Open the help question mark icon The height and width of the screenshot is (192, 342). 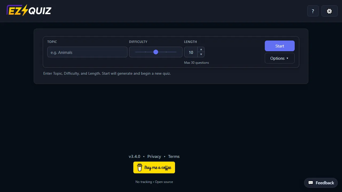pyautogui.click(x=313, y=11)
